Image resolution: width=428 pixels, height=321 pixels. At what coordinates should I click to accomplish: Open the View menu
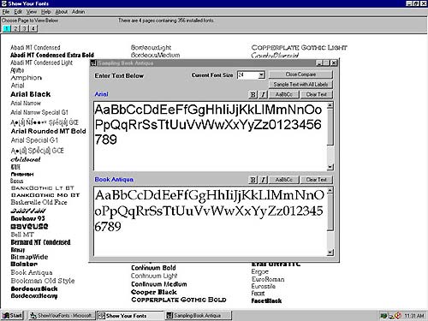point(32,12)
